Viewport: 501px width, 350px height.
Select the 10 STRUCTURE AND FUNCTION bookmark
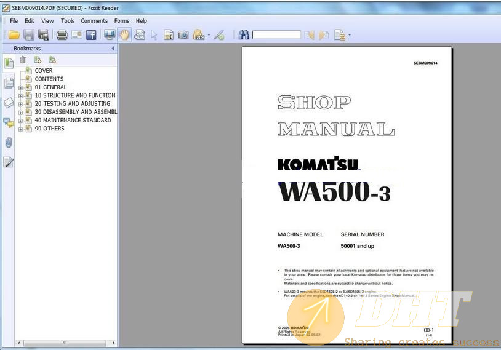pyautogui.click(x=75, y=95)
